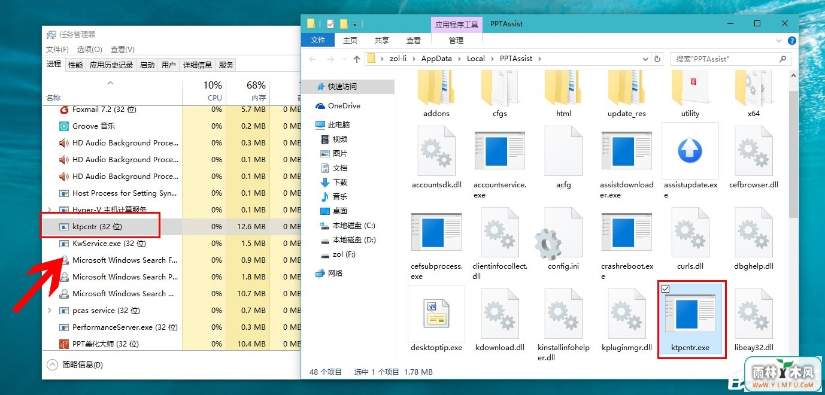Screen dimensions: 825x395
Task: Sort processes by 内存 column
Action: click(x=247, y=91)
